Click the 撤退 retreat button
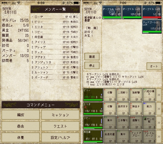 pos(92,57)
